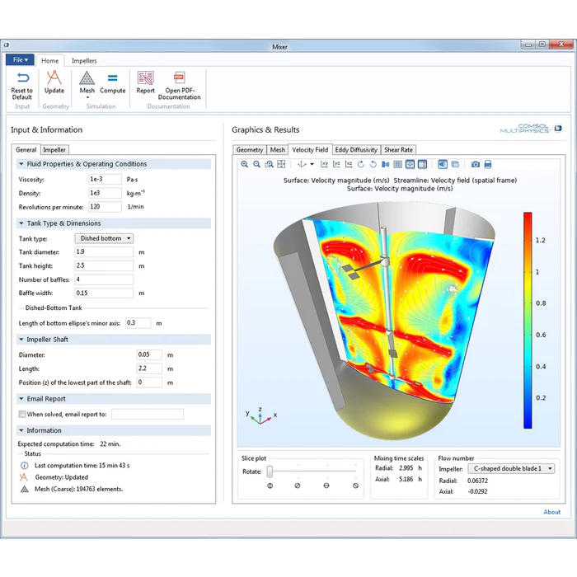Click the Zoom Out magnifier
577x577 pixels.
[257, 165]
